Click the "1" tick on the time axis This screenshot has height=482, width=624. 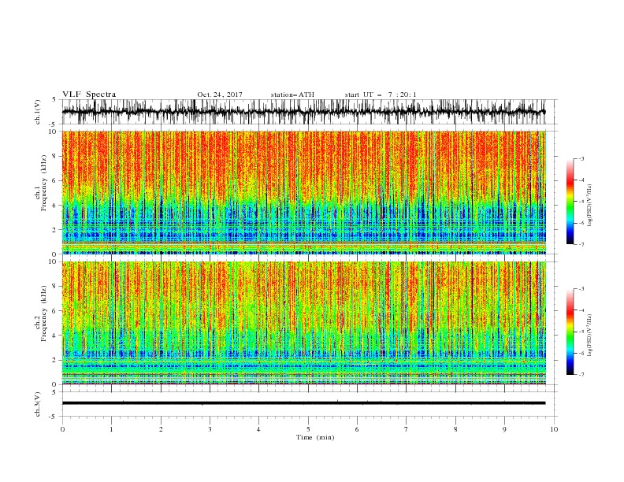pos(111,429)
